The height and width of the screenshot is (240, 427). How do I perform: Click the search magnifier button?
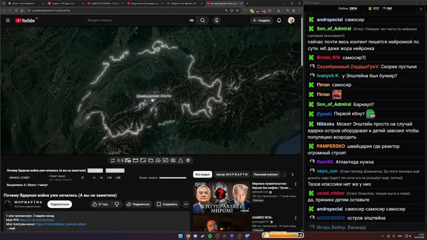pyautogui.click(x=202, y=20)
